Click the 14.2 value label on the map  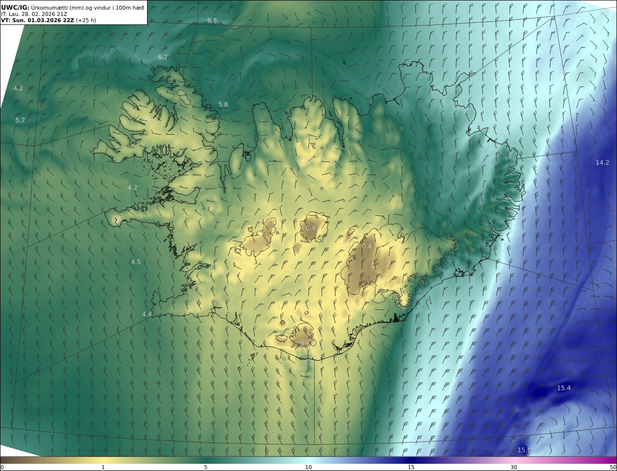[603, 162]
